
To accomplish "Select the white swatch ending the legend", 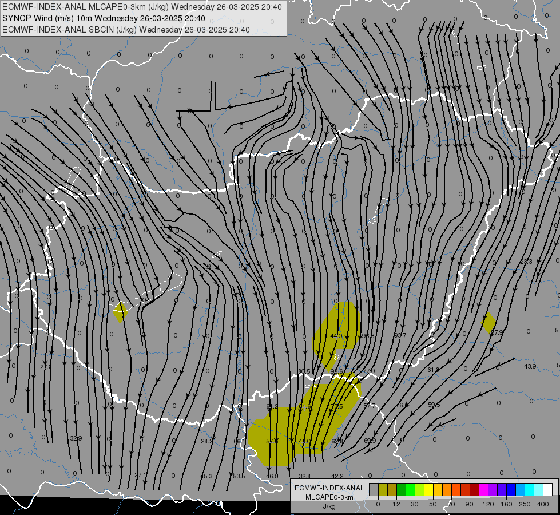I will pos(547,489).
